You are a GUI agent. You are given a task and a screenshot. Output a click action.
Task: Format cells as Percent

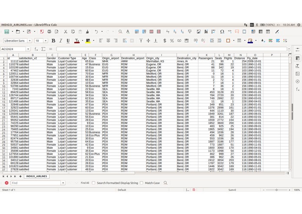172,41
